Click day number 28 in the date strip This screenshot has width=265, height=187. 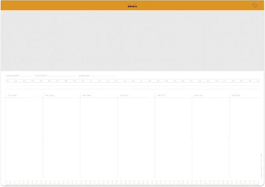point(233,81)
